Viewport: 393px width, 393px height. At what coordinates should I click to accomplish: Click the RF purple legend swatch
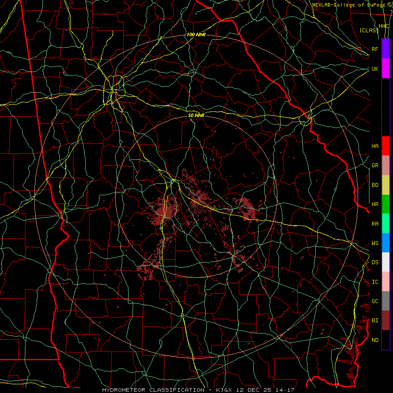pos(386,49)
